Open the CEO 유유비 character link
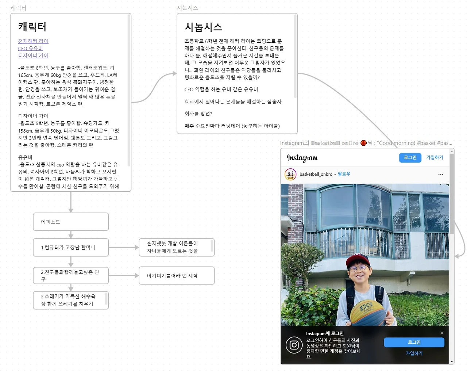 coord(30,48)
